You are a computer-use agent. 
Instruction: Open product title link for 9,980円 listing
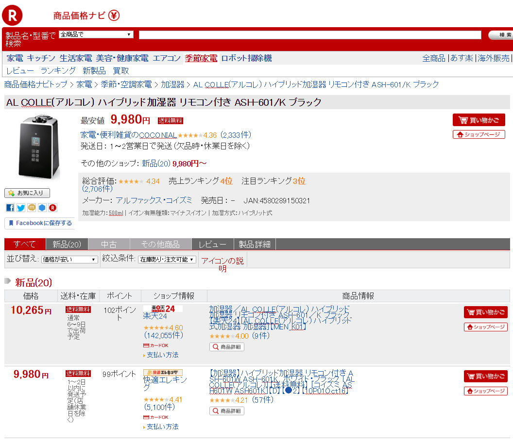tap(282, 381)
